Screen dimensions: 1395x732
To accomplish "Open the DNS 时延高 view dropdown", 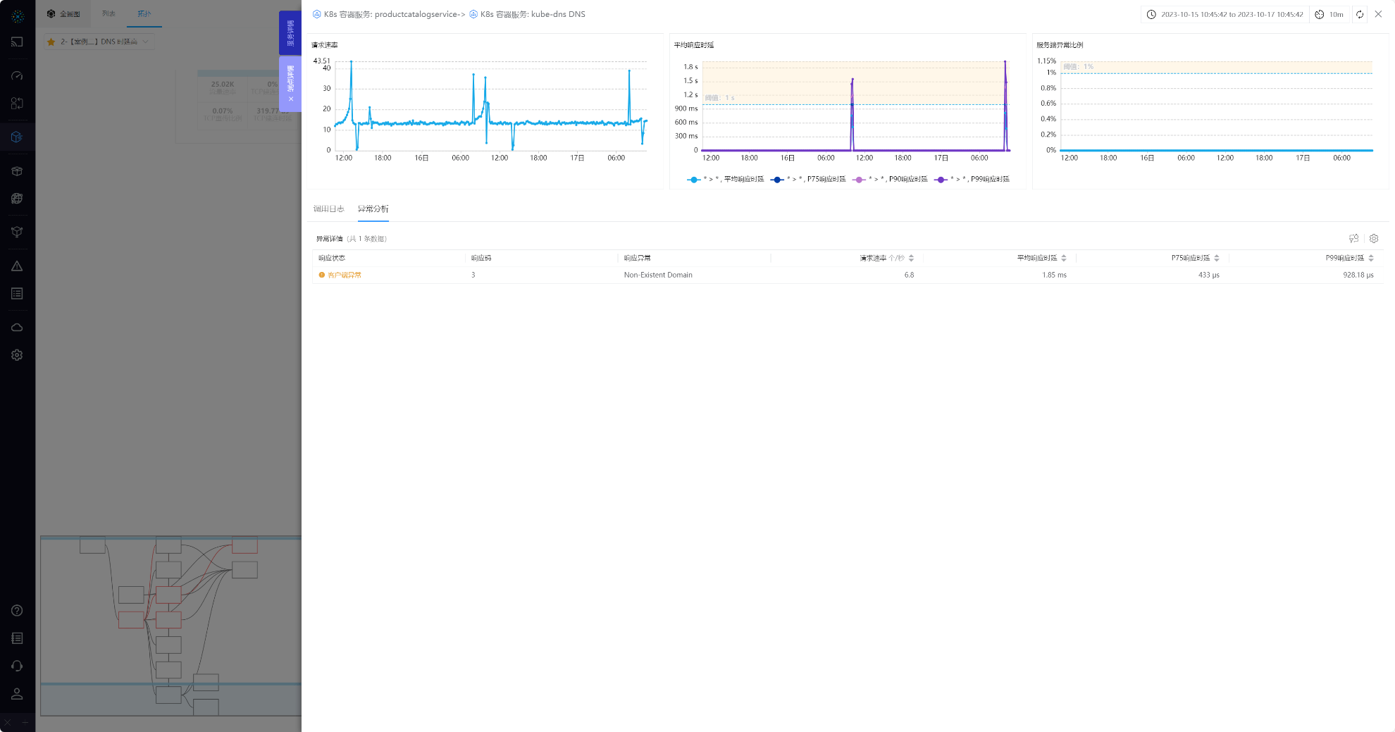I will (99, 42).
